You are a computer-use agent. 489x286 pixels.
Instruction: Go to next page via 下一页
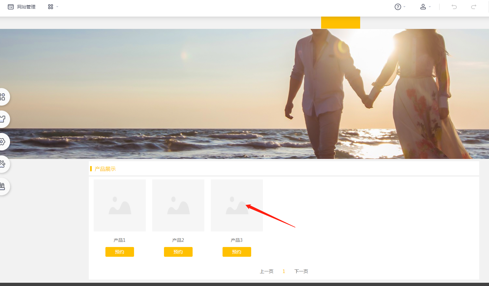301,271
